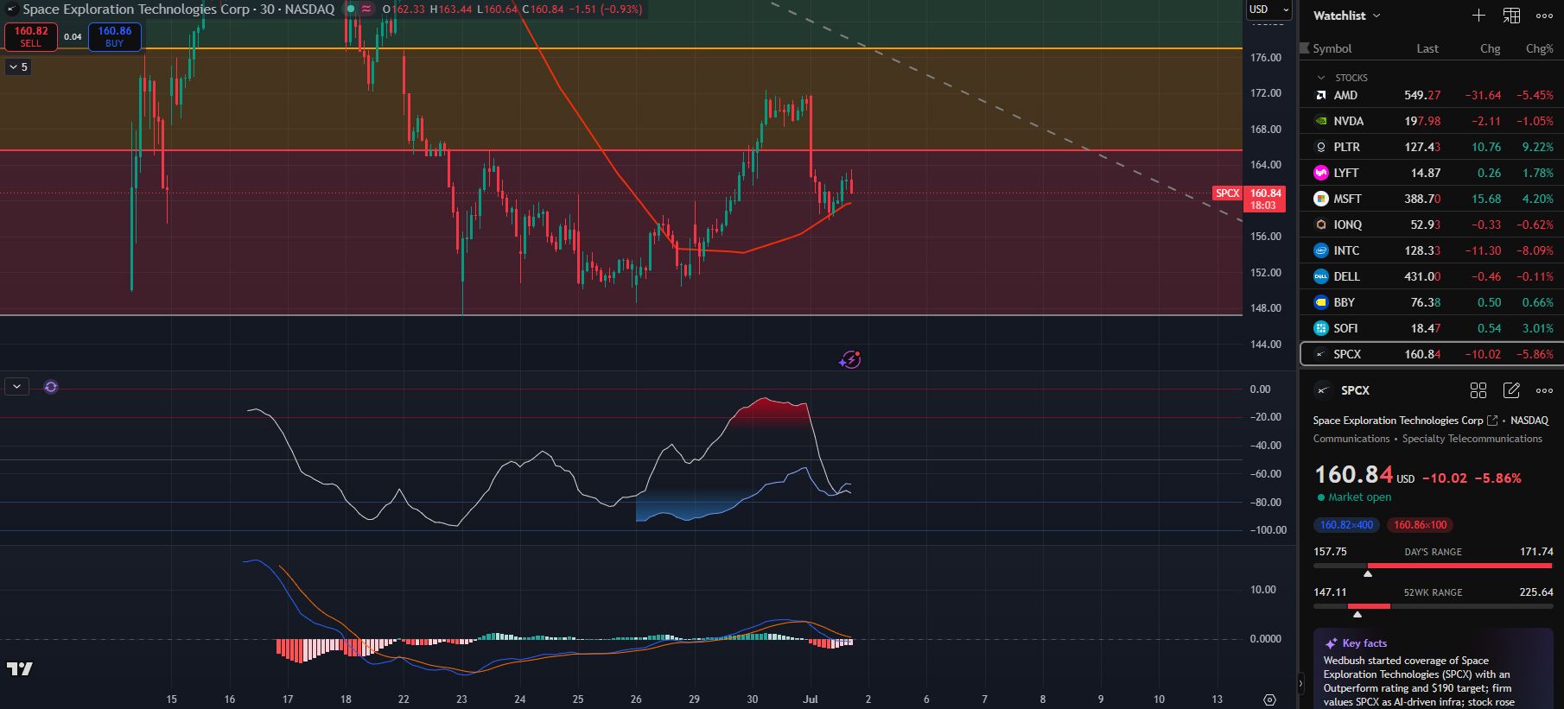Image resolution: width=1564 pixels, height=709 pixels.
Task: Open the Watchlist more options menu
Action: (1544, 16)
